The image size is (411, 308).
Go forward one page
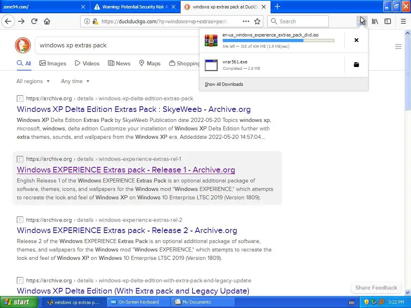coord(21,21)
